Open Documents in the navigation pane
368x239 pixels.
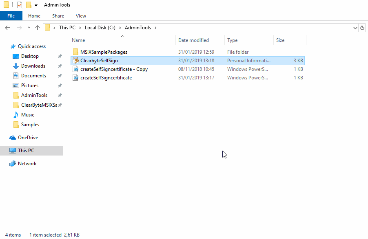coord(33,76)
